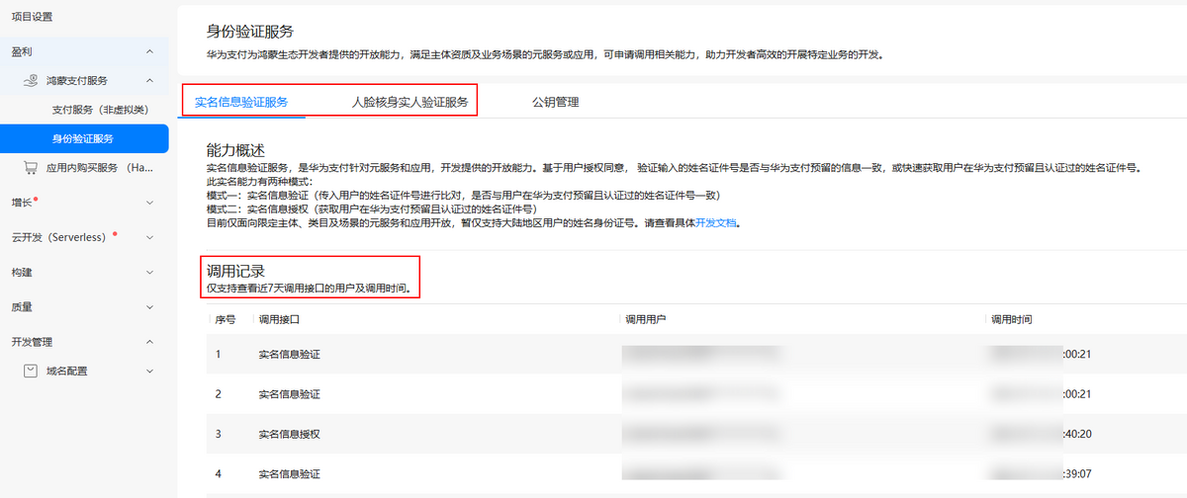Screen dimensions: 1187x498
Task: Expand the 质量 section chevron
Action: (149, 307)
